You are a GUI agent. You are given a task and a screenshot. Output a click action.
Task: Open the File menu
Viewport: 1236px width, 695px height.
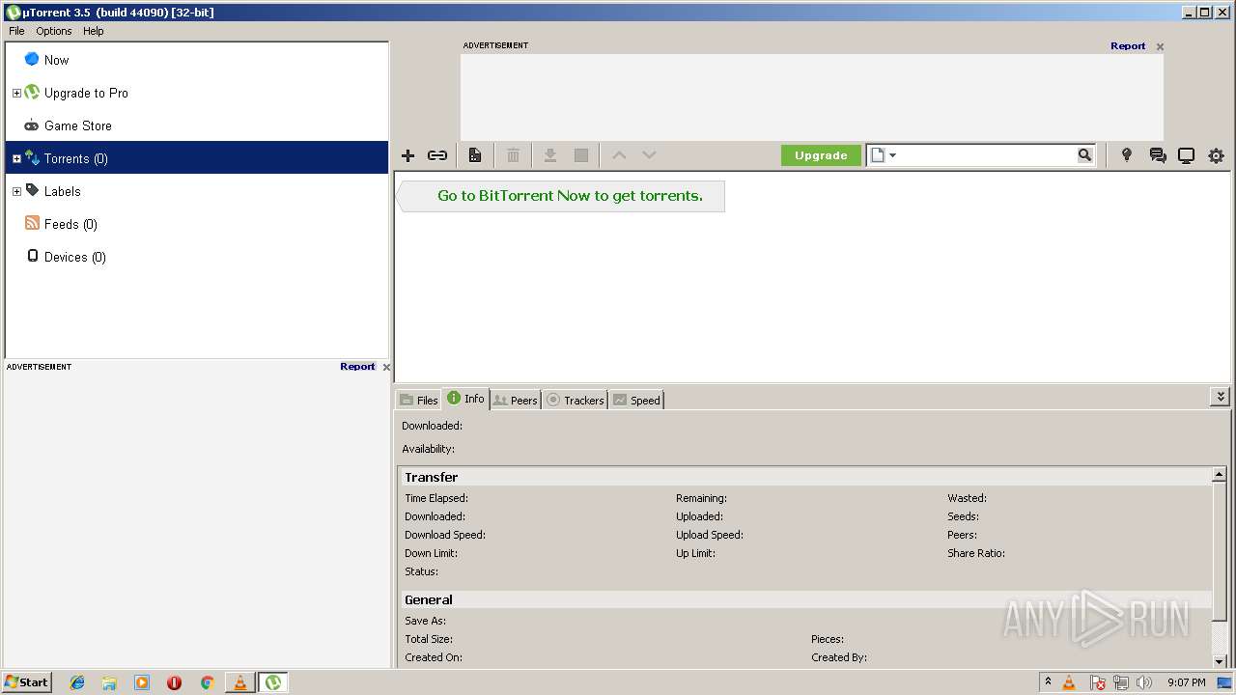(16, 31)
